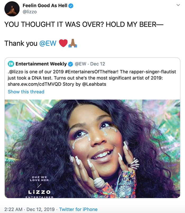
Task: Open the Lizzo cover photo image
Action: click(92, 149)
